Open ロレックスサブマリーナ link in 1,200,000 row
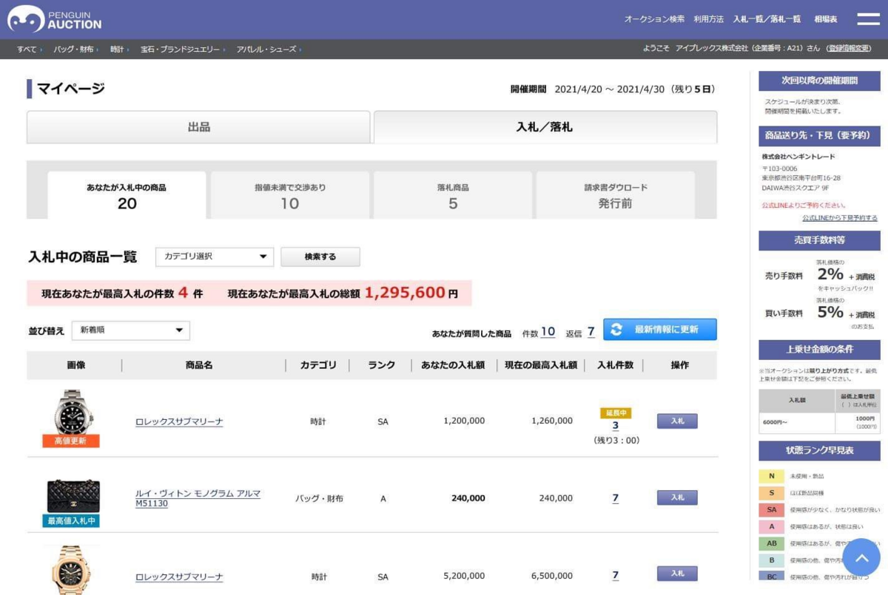The width and height of the screenshot is (888, 595). pyautogui.click(x=179, y=422)
